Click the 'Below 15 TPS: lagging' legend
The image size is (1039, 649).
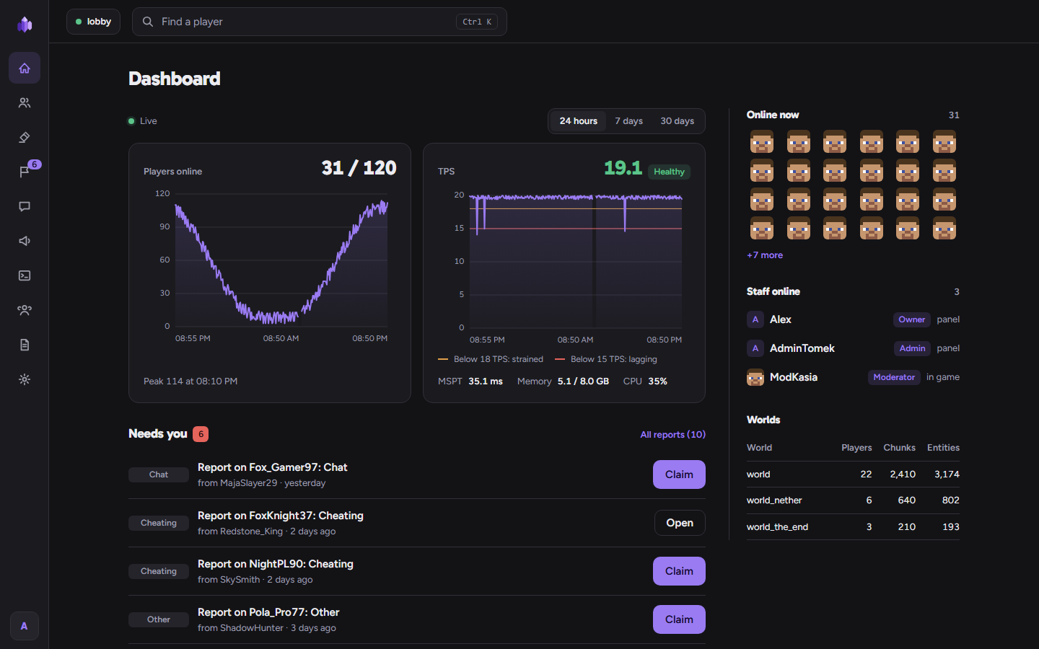tap(606, 359)
